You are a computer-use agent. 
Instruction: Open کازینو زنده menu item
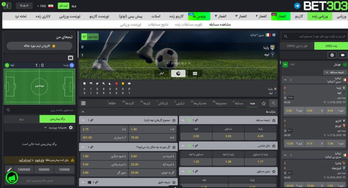point(176,16)
